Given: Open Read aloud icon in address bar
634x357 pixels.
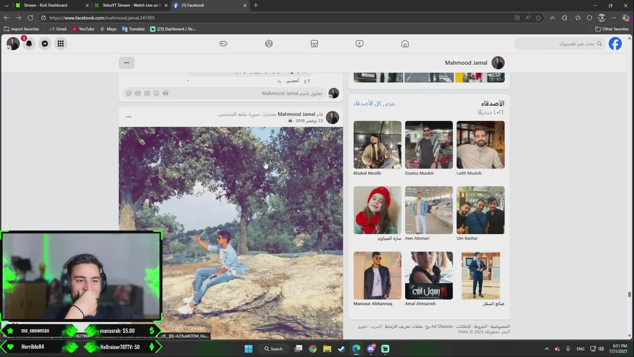Looking at the screenshot, I should (x=528, y=18).
